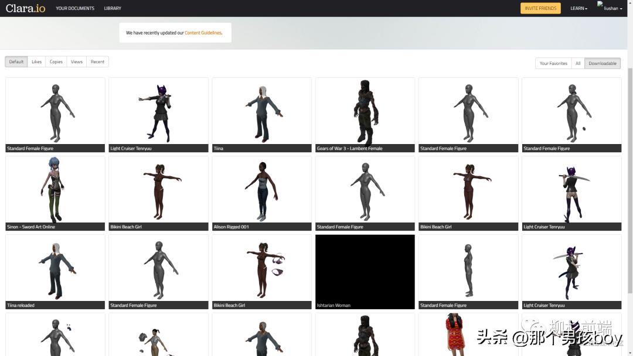Show All models filter

pos(578,63)
